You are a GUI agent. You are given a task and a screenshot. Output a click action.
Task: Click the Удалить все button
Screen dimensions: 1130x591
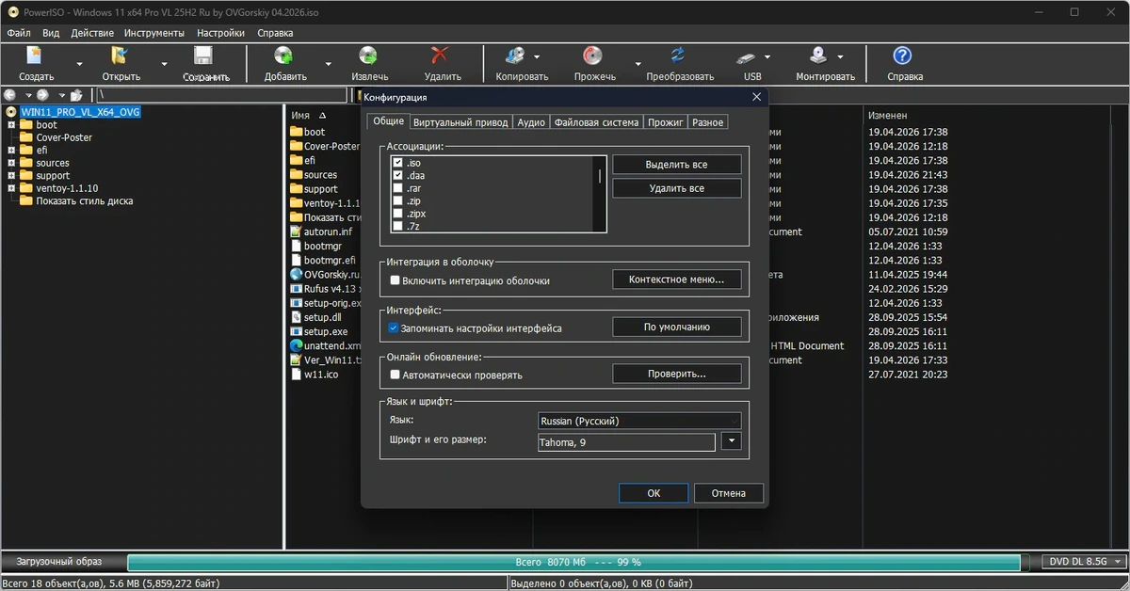coord(677,188)
